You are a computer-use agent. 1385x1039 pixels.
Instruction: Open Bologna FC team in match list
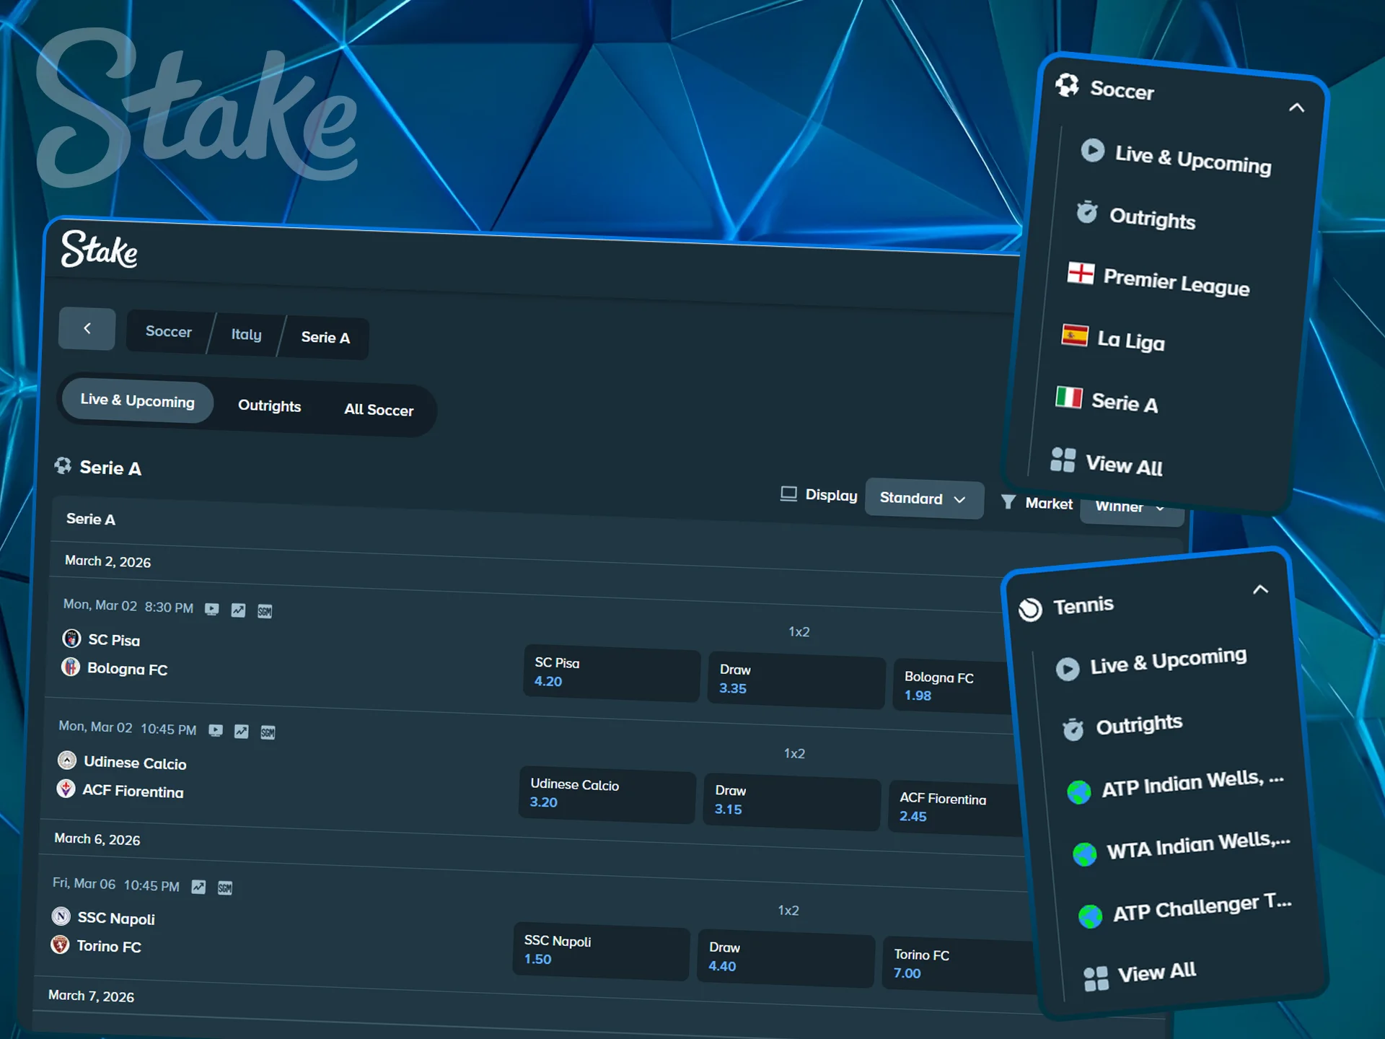(x=127, y=669)
